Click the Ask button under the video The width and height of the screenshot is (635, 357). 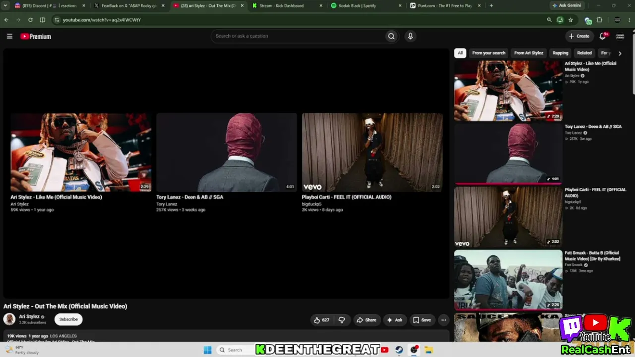point(395,320)
